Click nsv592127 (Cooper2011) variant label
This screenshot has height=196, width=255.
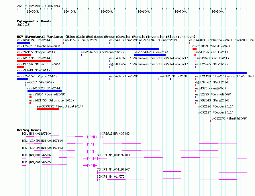click(x=214, y=112)
